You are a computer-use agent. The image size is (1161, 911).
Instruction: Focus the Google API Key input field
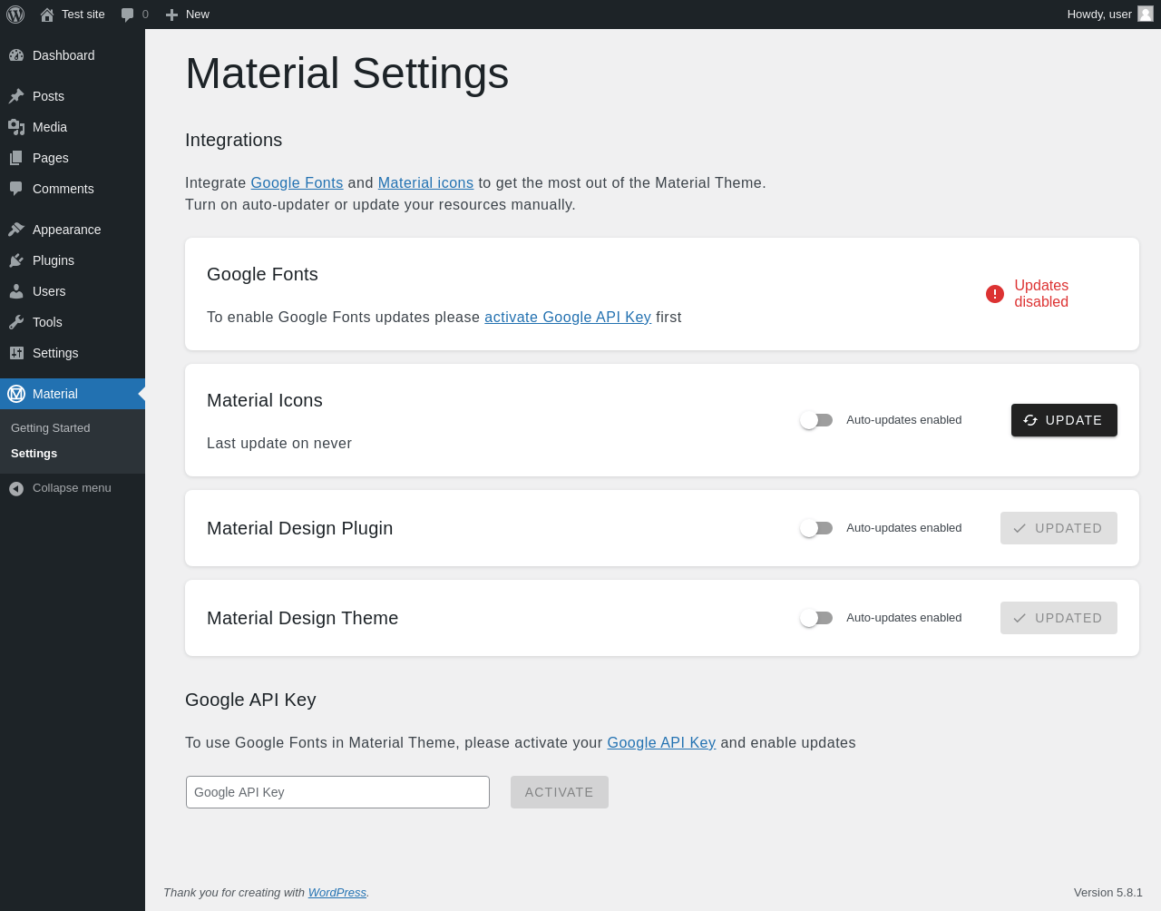(x=337, y=792)
